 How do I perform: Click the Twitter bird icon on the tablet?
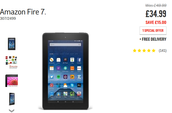pyautogui.click(x=52, y=77)
